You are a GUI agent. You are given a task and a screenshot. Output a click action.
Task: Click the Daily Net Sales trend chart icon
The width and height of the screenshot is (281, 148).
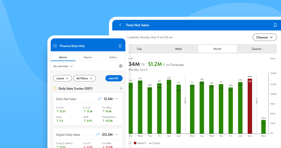pyautogui.click(x=99, y=99)
